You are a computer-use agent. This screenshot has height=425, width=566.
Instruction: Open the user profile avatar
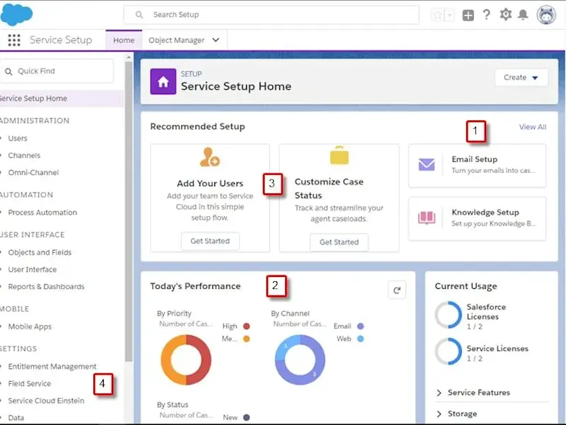click(x=546, y=15)
